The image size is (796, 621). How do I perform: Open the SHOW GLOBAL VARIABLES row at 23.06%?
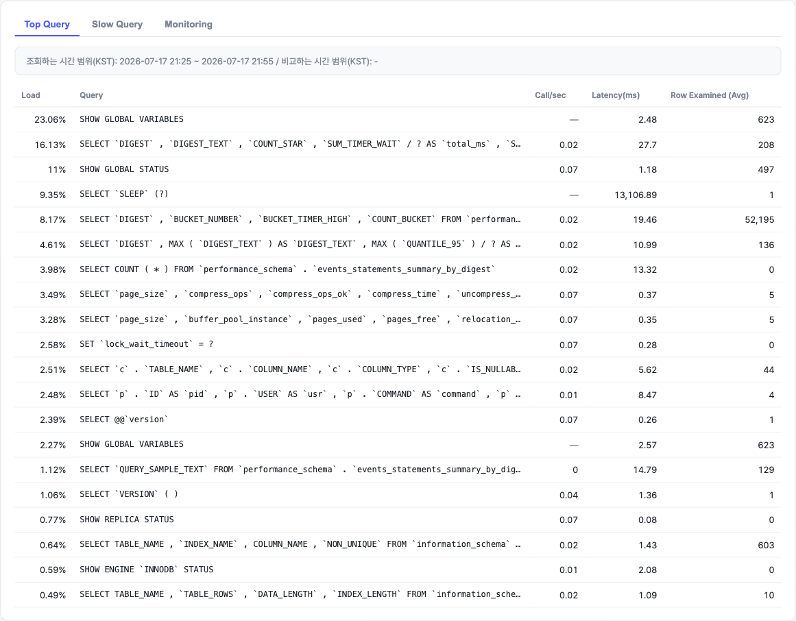click(398, 119)
